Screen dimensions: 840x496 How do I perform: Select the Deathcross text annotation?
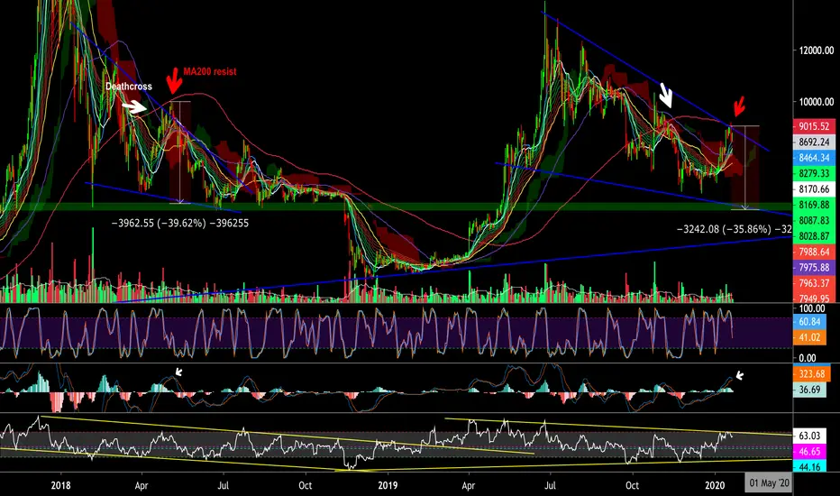(129, 87)
